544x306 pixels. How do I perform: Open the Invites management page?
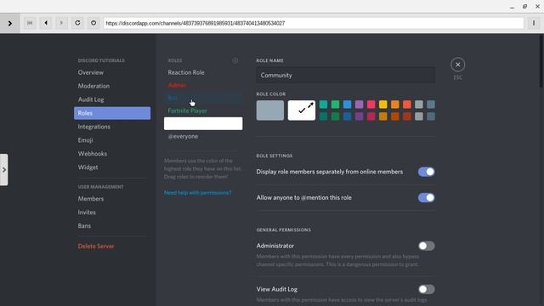pyautogui.click(x=112, y=212)
